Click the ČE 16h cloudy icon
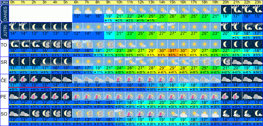263x126 pixels. [184, 78]
